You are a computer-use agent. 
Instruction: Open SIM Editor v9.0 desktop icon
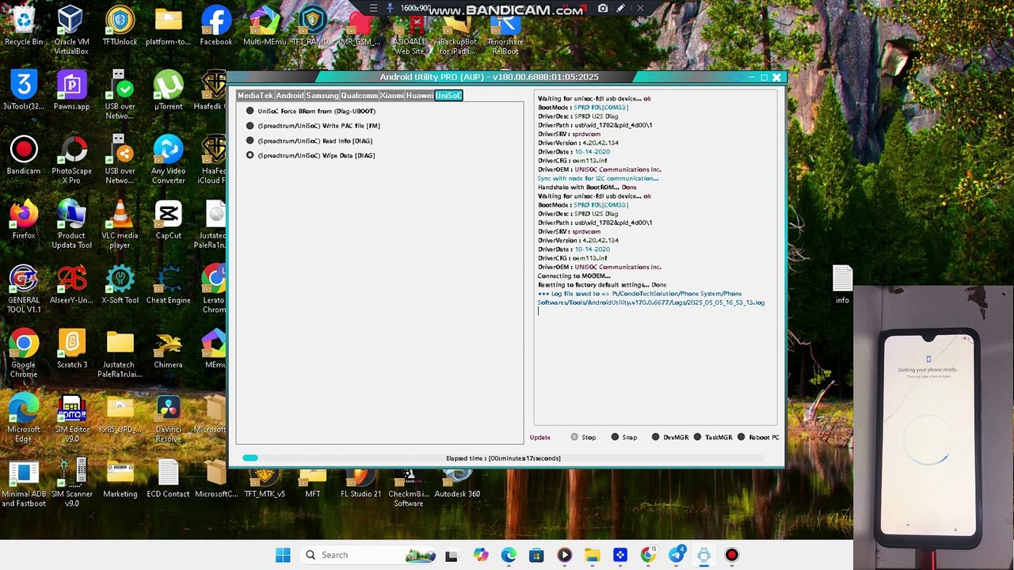point(71,418)
